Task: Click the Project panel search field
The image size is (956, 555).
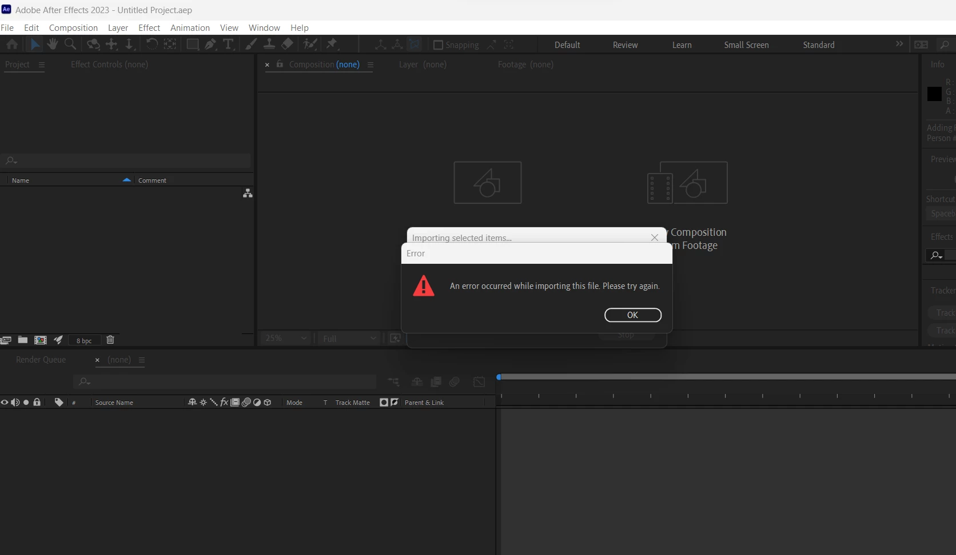Action: pos(126,160)
